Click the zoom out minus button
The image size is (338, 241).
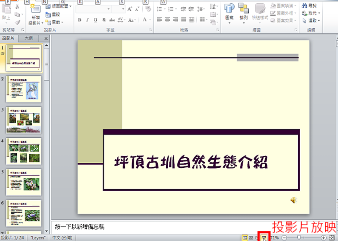[x=284, y=238]
